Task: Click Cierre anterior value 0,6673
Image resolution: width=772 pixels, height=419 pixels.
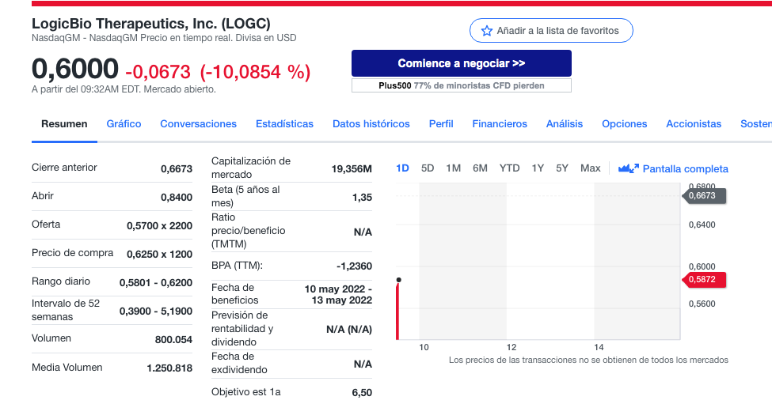Action: coord(177,168)
